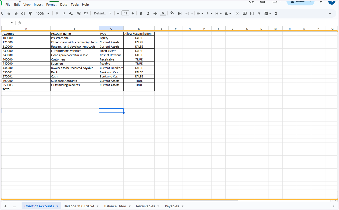The image size is (339, 210).
Task: Print the spreadsheet
Action: coord(23,14)
